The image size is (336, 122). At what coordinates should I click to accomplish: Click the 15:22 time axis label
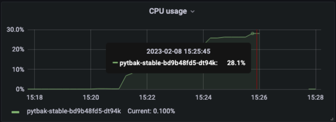pos(147,97)
